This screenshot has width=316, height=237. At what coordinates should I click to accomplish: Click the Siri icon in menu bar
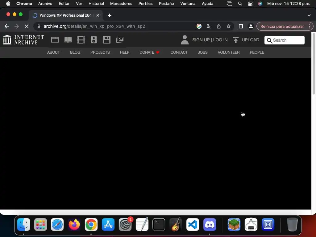tap(260, 4)
